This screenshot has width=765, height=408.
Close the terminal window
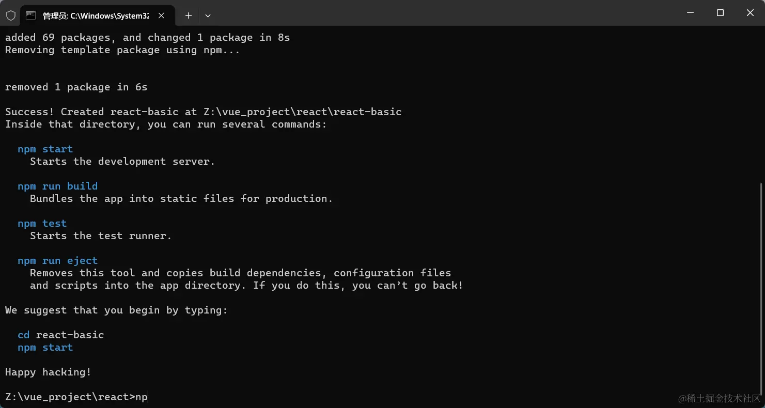[x=750, y=13]
